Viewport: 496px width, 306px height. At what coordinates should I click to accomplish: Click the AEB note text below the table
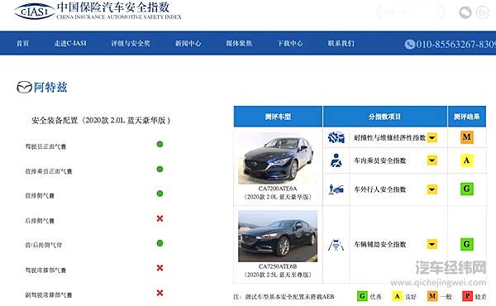[284, 297]
